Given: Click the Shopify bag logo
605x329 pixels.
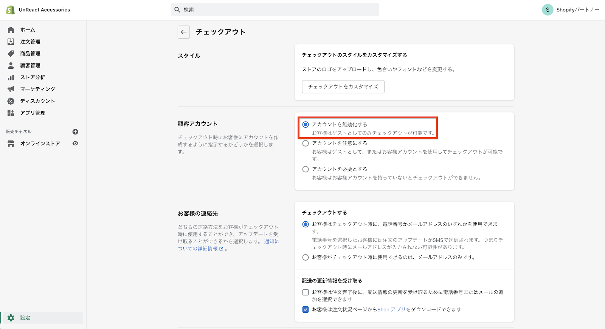Looking at the screenshot, I should [x=10, y=10].
